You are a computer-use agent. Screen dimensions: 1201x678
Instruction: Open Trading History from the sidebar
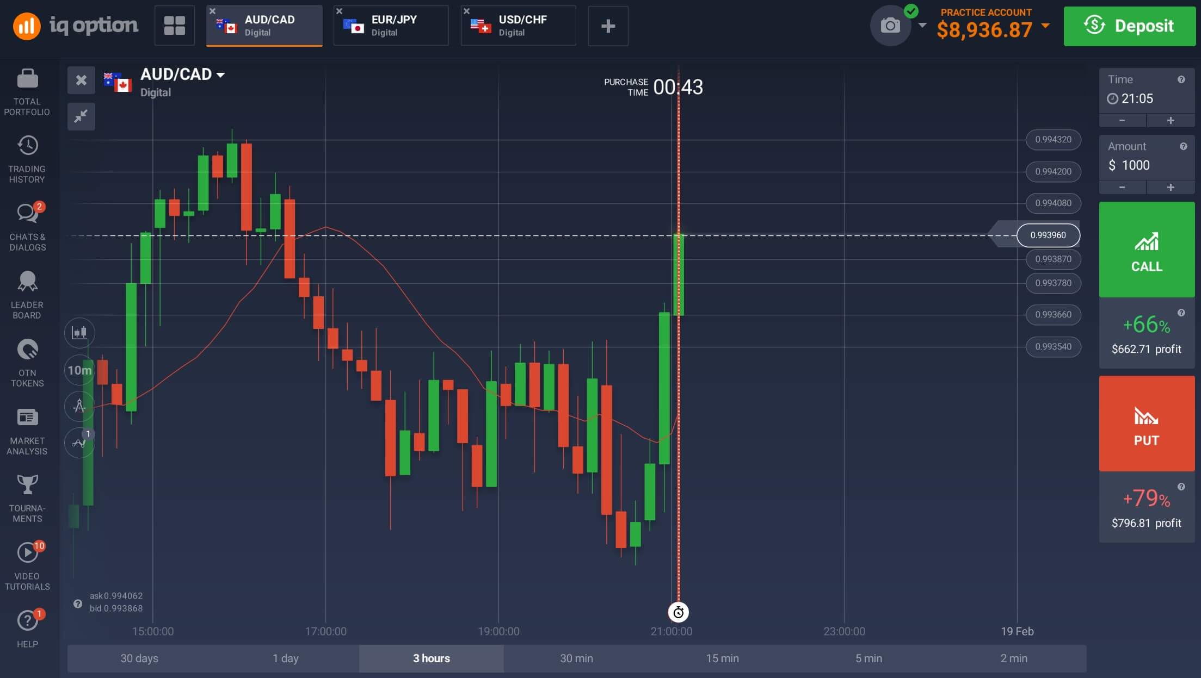pyautogui.click(x=27, y=160)
